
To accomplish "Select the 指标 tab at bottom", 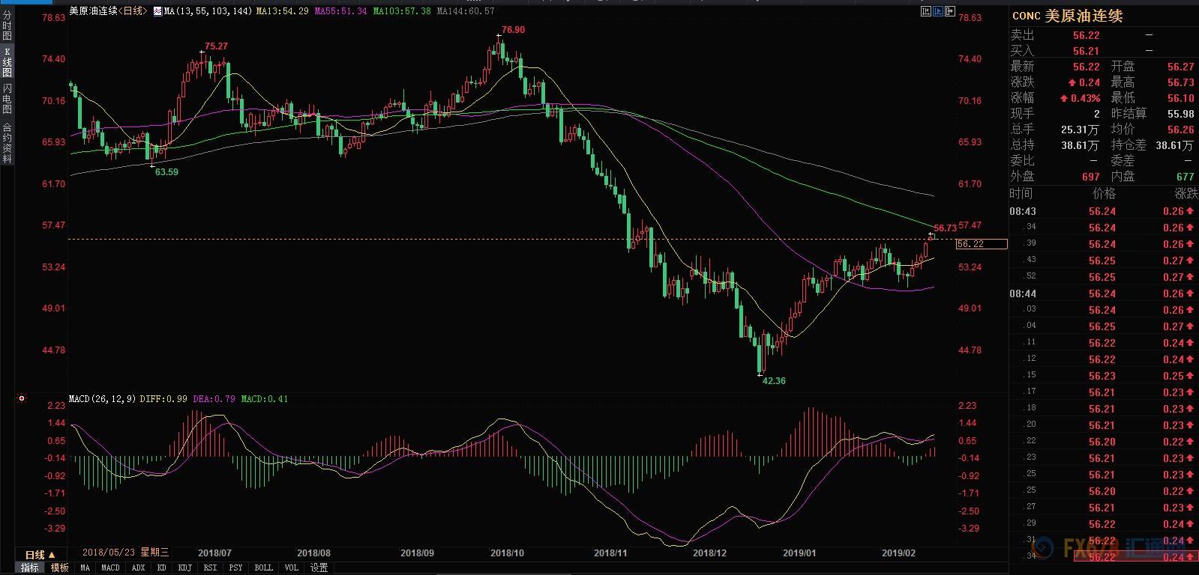I will point(29,568).
